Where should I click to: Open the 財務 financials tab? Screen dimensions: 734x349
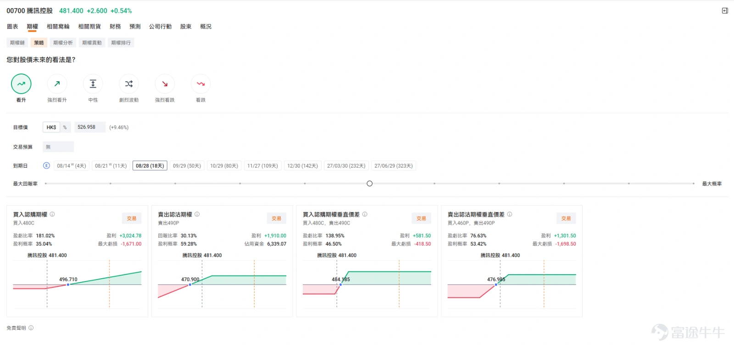(115, 27)
